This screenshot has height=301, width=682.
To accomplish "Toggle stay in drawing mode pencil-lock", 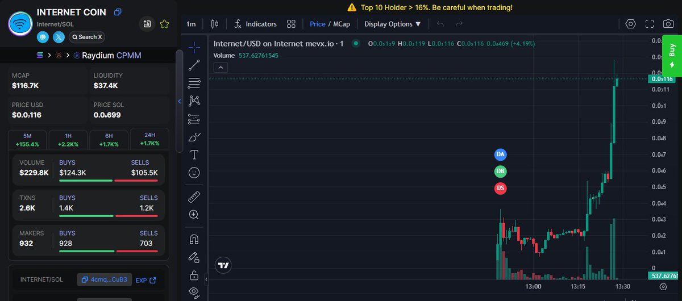I will click(194, 257).
